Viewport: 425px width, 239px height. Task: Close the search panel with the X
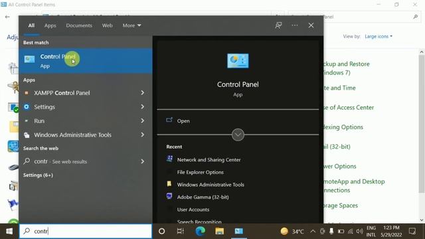pos(311,25)
